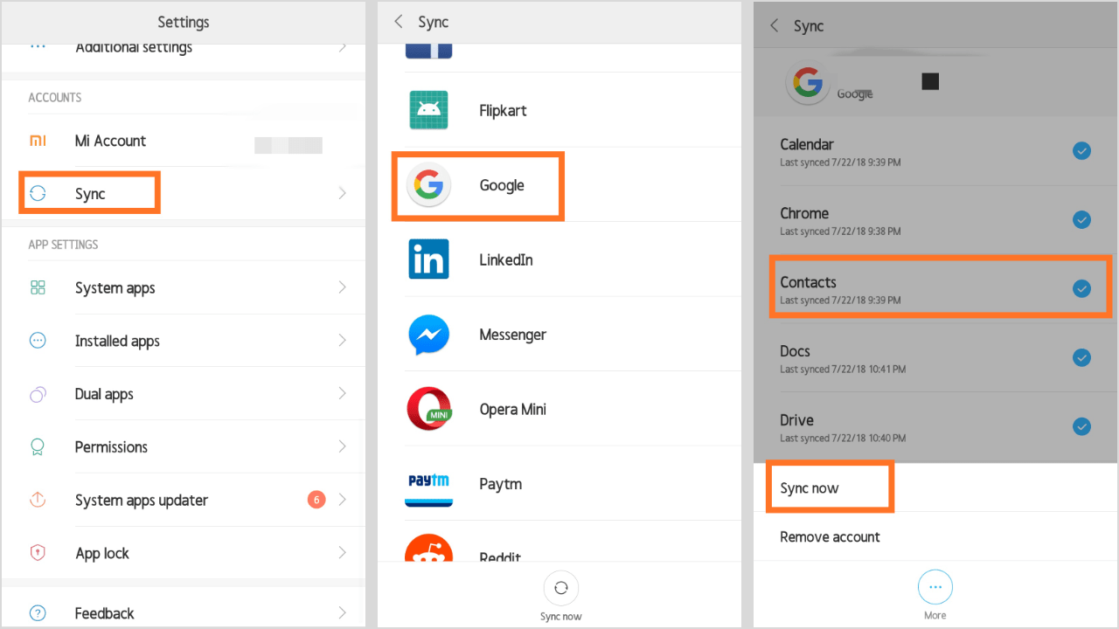Screen dimensions: 1119x629
Task: Open the System apps chevron
Action: coord(343,287)
